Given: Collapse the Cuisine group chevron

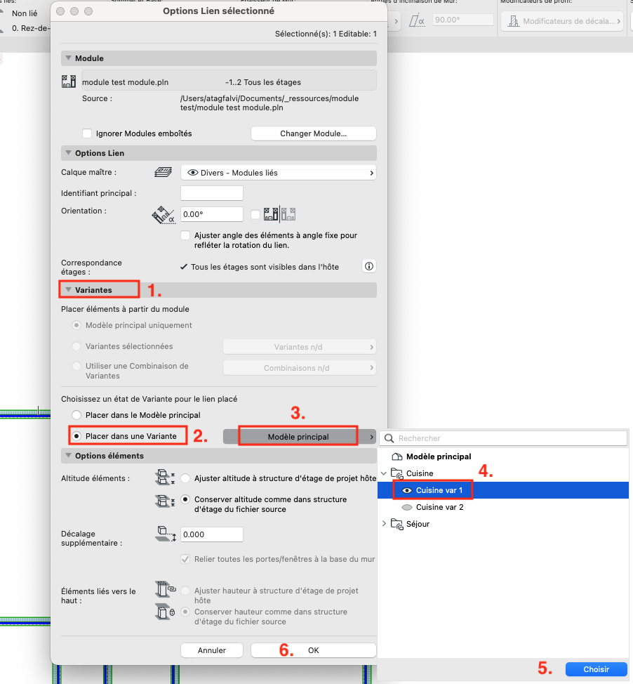Looking at the screenshot, I should 384,473.
